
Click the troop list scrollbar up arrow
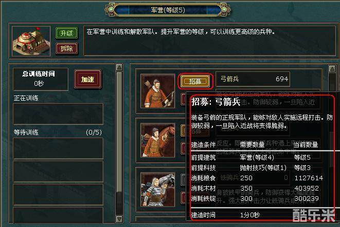pyautogui.click(x=332, y=69)
